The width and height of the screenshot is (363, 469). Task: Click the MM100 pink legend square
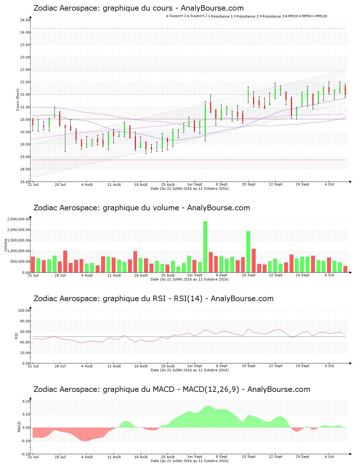pyautogui.click(x=313, y=16)
